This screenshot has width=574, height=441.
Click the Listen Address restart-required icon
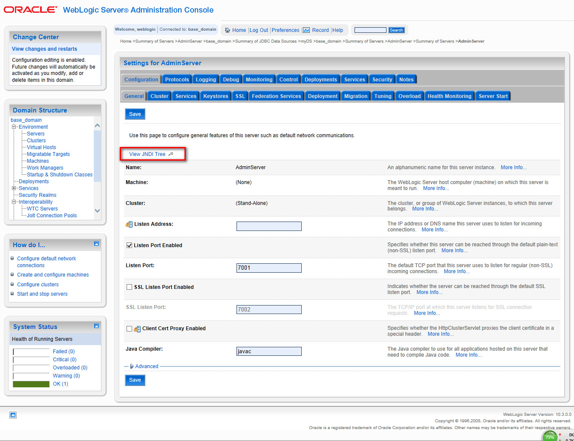pos(129,224)
